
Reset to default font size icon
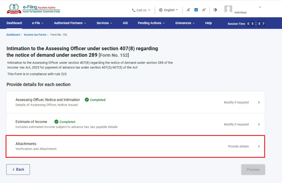196,10
